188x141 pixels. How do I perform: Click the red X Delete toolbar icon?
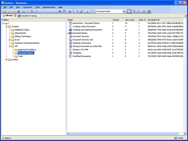point(32,11)
